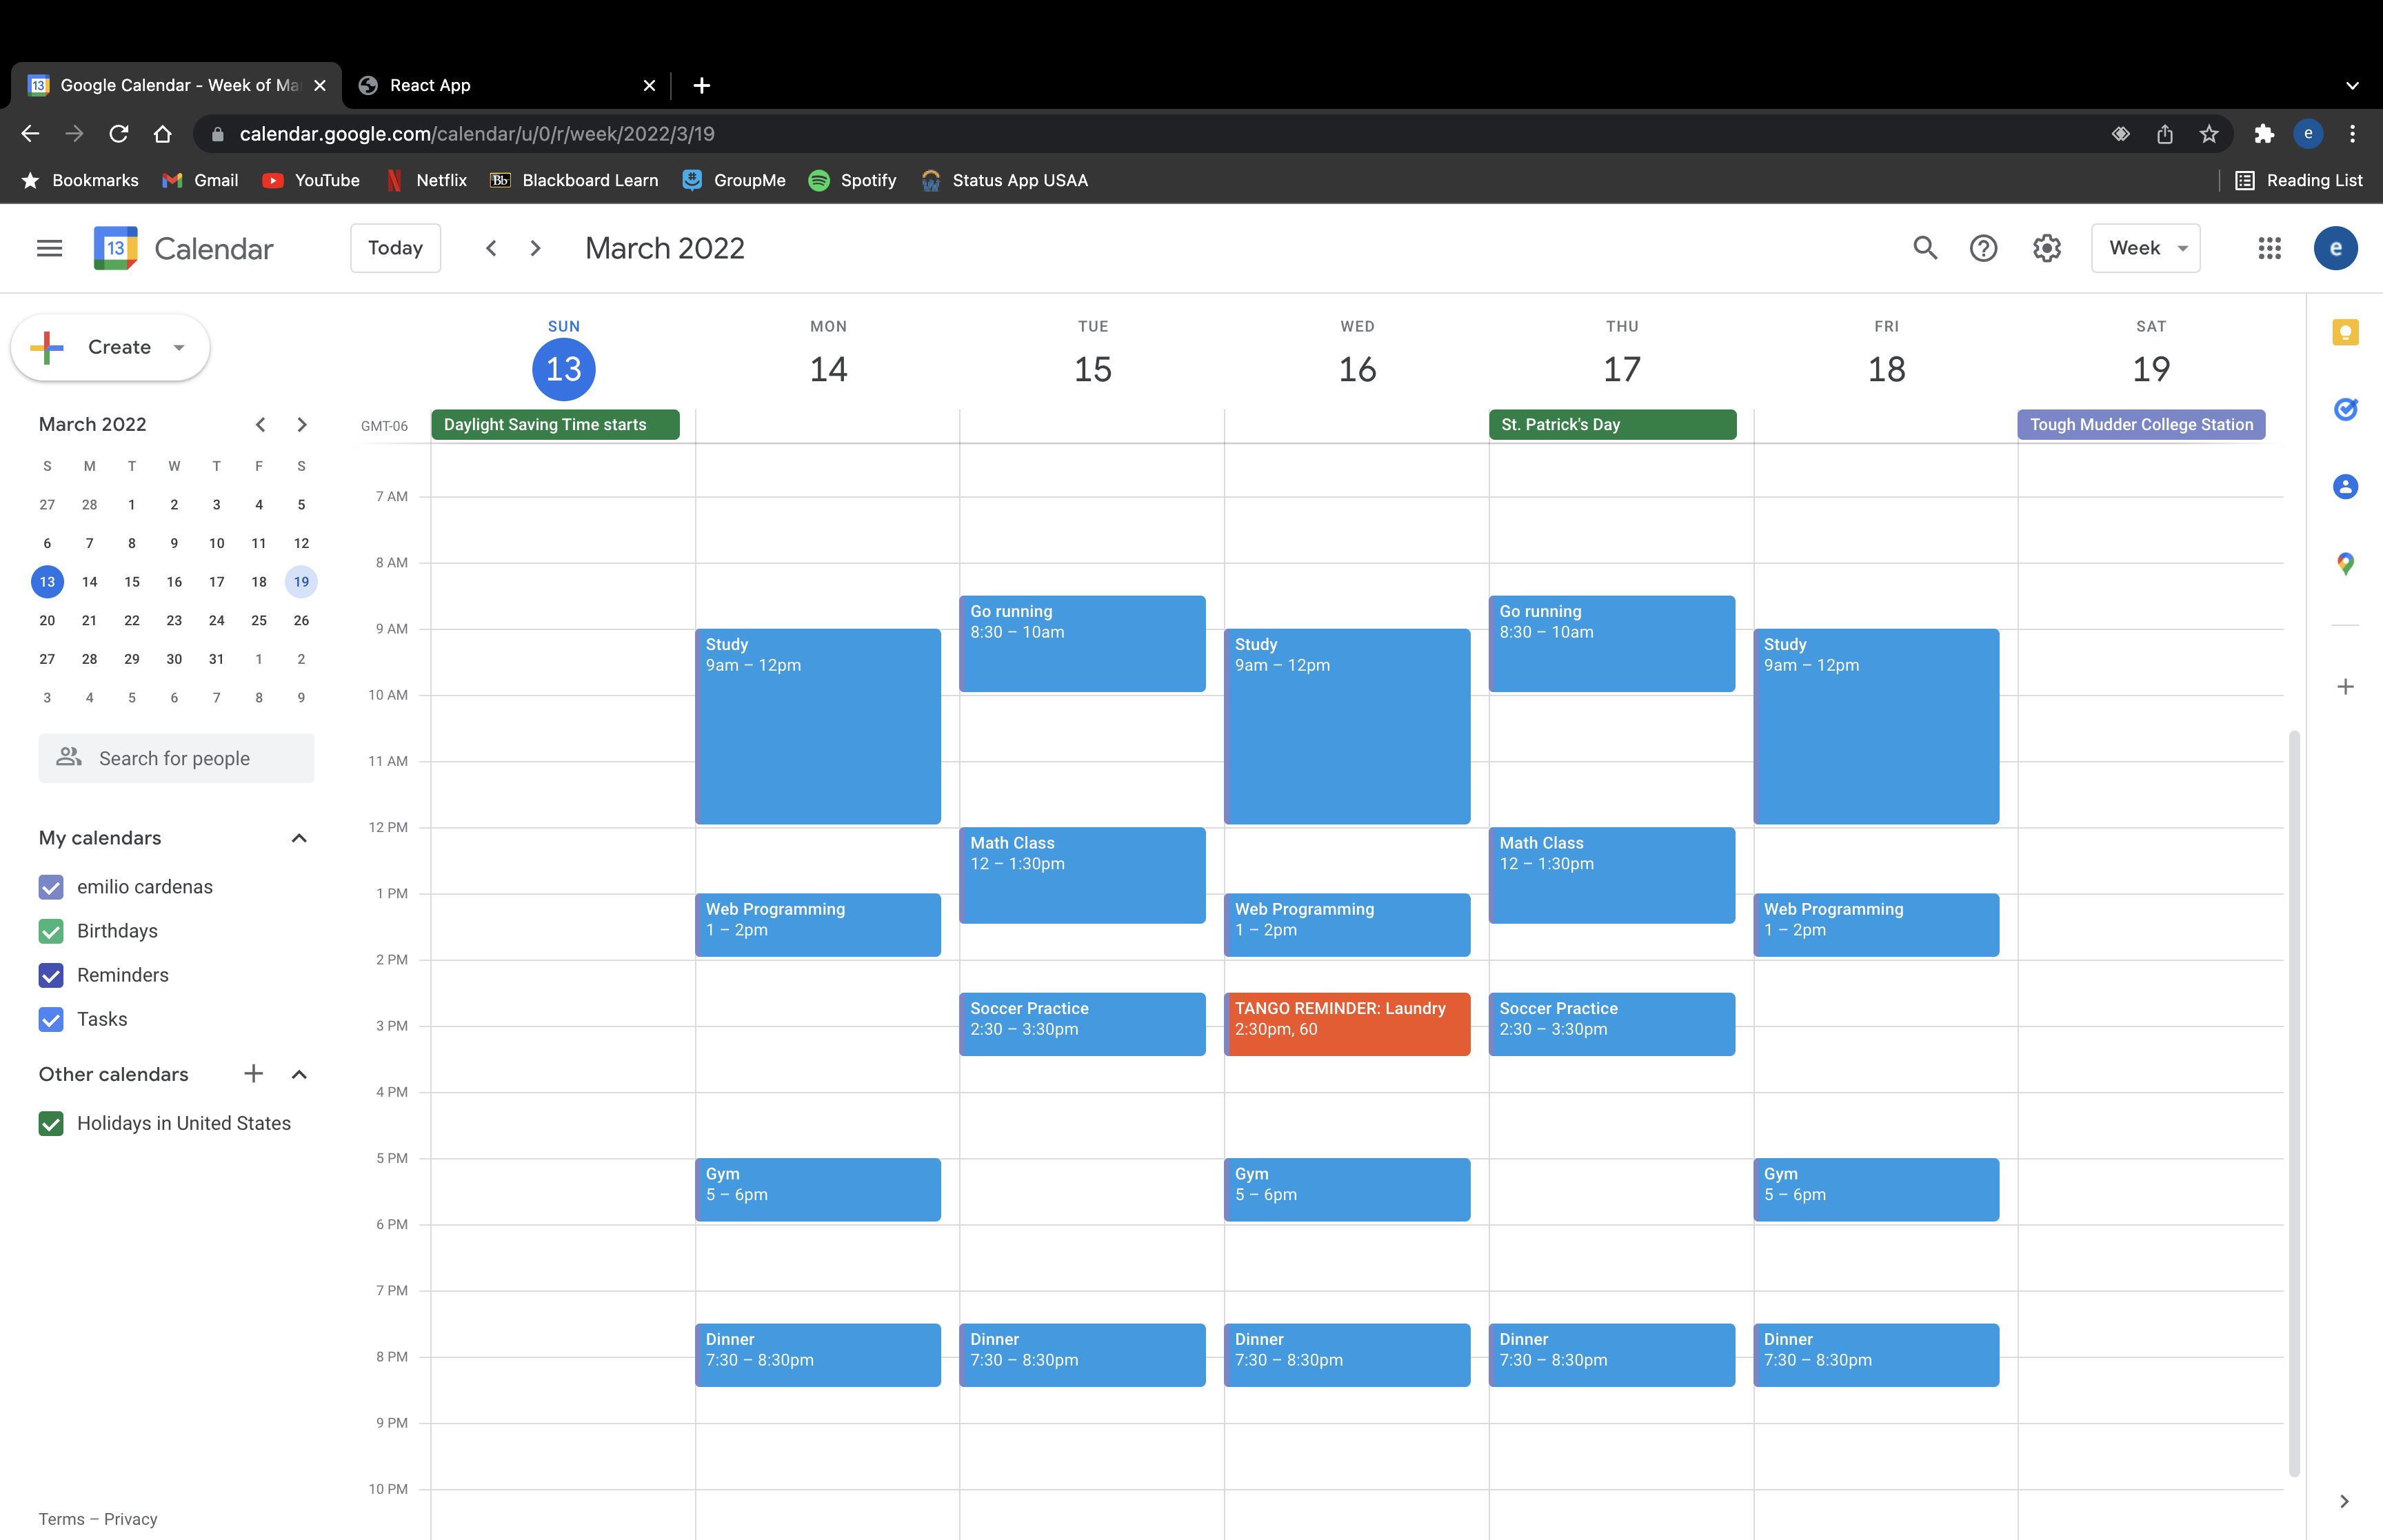Click the Today button
Viewport: 2383px width, 1540px height.
click(395, 248)
